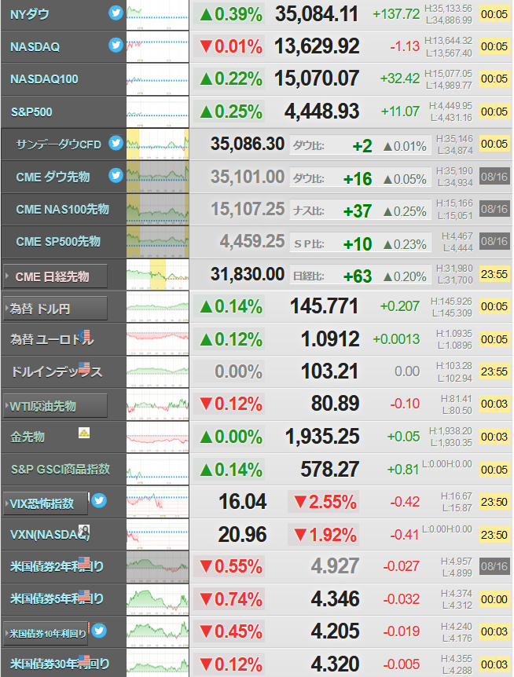Click the 08/16 date badge on CME ダウ先物
This screenshot has width=514, height=677.
click(494, 177)
